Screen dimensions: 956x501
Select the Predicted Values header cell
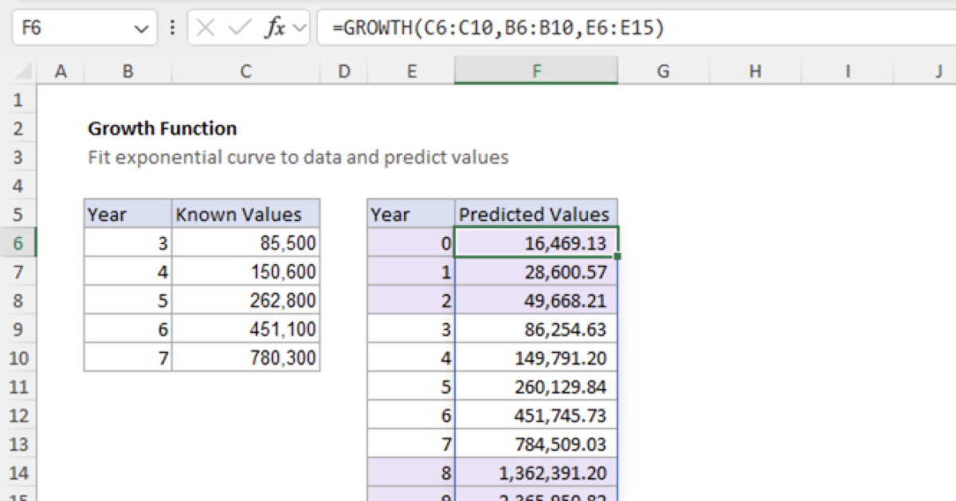point(535,214)
